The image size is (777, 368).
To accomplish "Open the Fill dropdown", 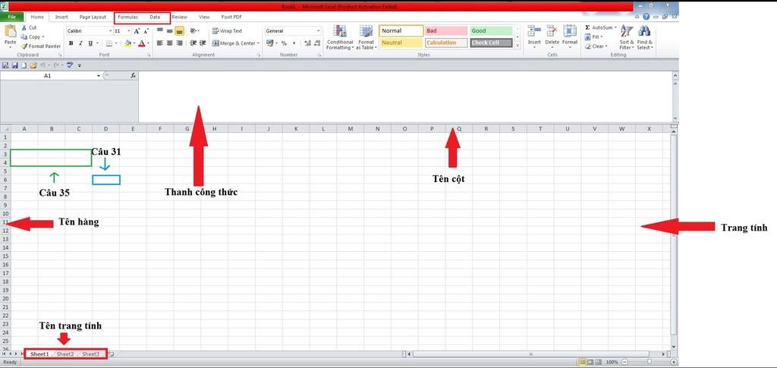I will coord(593,37).
